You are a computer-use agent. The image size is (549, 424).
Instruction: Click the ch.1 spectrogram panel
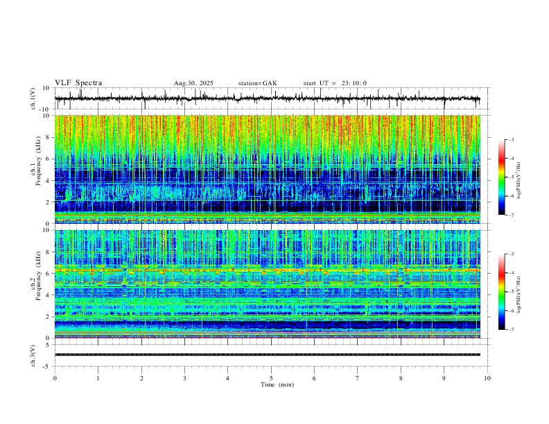pyautogui.click(x=268, y=169)
